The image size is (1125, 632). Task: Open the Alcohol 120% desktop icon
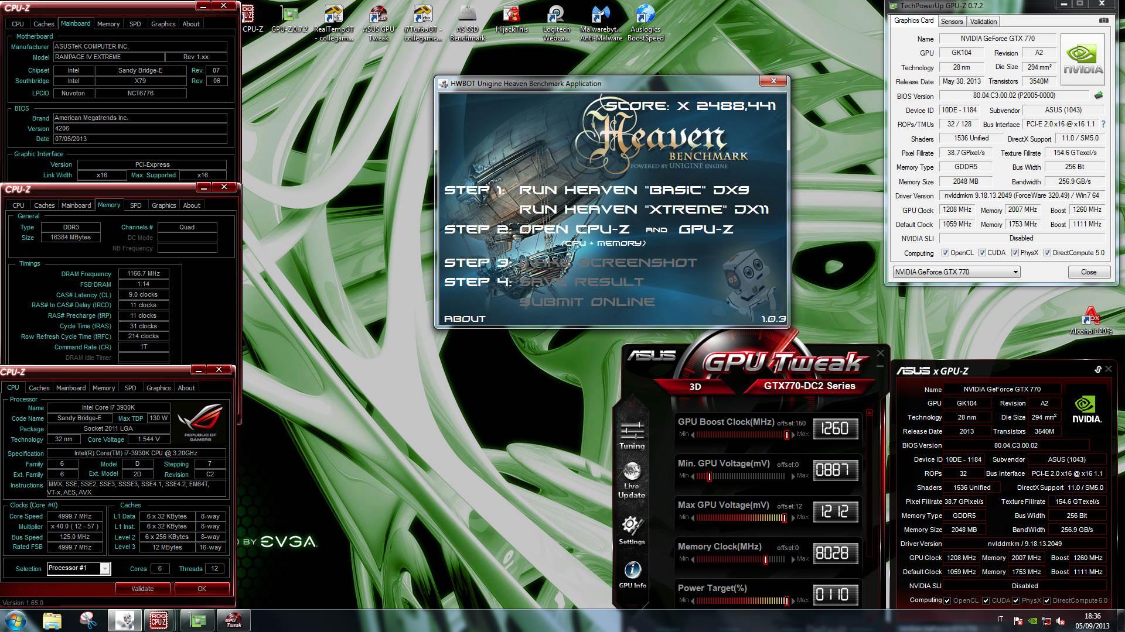click(x=1090, y=320)
